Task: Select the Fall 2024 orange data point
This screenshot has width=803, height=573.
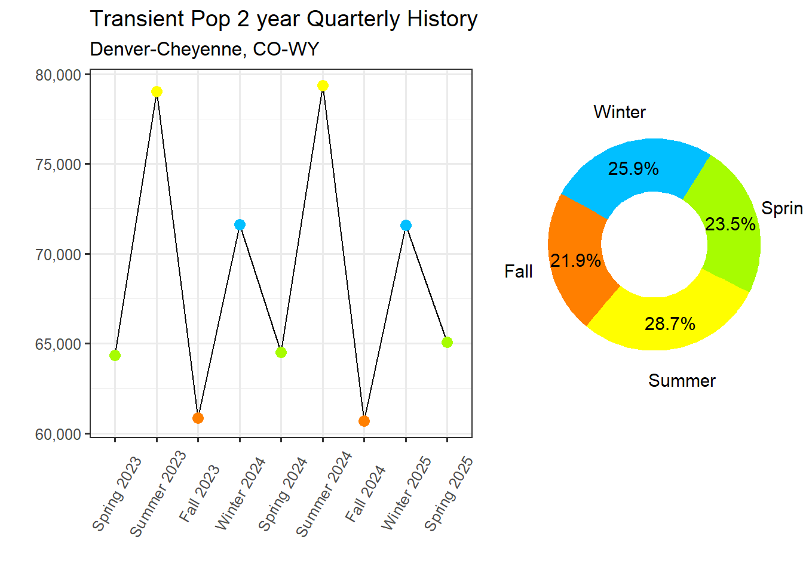Action: point(364,421)
